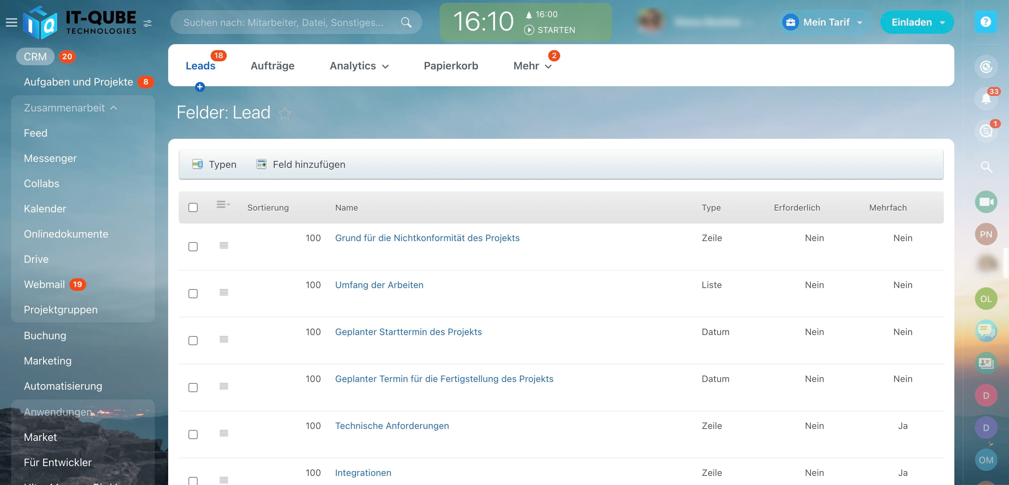
Task: Mark Felder: Lead page as favorite star
Action: [x=285, y=114]
